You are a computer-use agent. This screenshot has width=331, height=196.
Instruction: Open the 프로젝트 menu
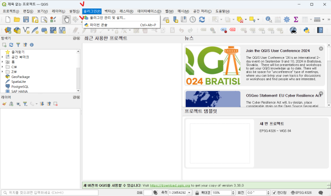(x=11, y=11)
